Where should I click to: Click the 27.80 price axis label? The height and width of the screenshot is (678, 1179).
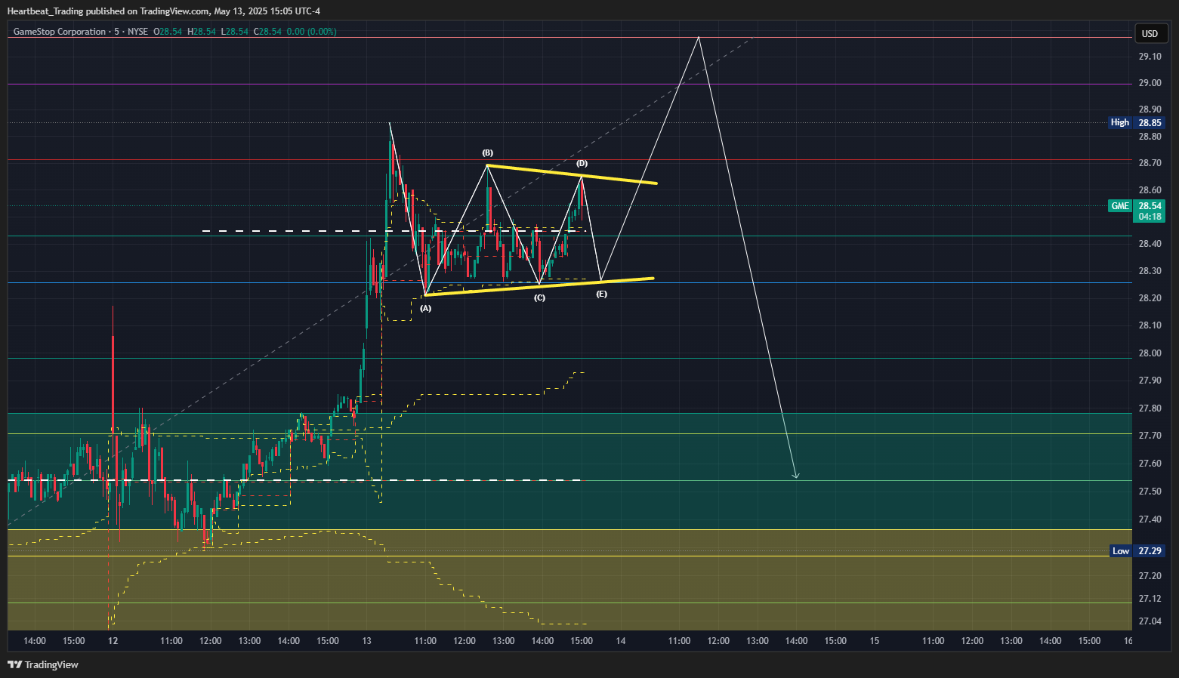click(1150, 408)
